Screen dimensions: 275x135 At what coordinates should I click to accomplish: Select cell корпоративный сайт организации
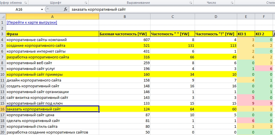point(53,92)
